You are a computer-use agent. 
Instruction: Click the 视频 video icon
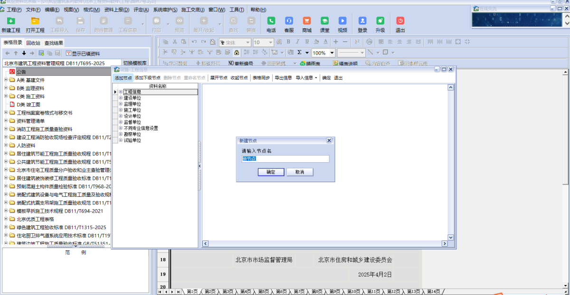point(342,21)
